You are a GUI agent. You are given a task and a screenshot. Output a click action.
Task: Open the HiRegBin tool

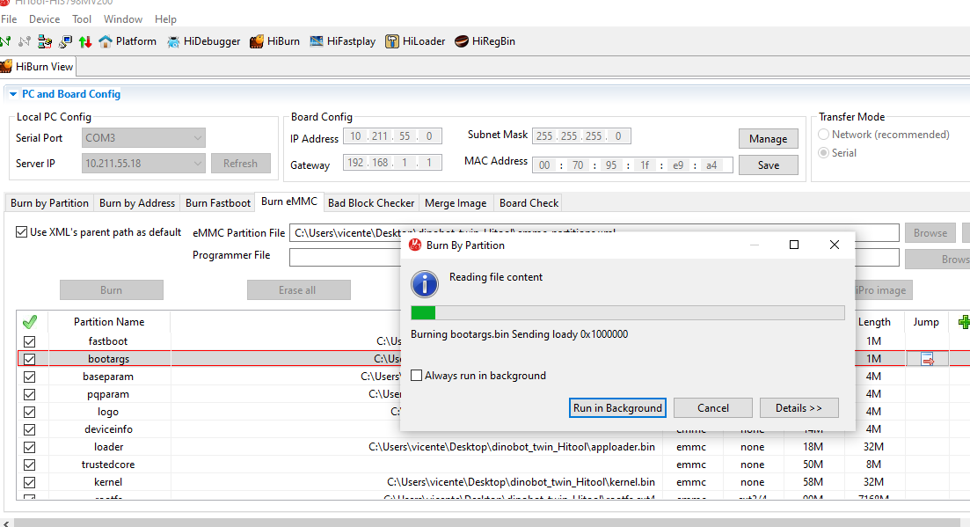pyautogui.click(x=485, y=41)
